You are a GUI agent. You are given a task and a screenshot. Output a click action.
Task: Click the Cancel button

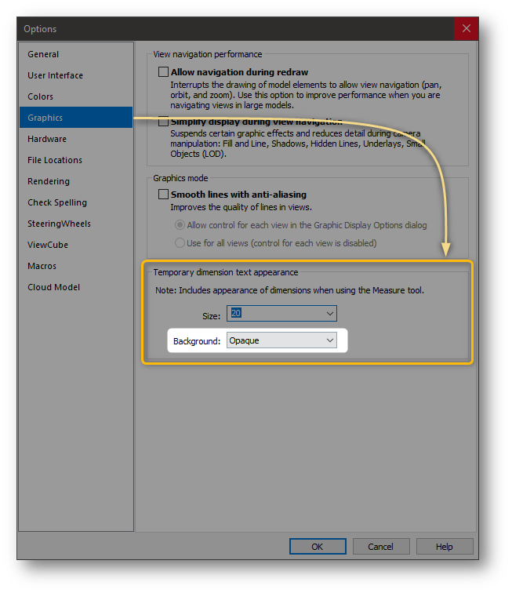click(381, 547)
